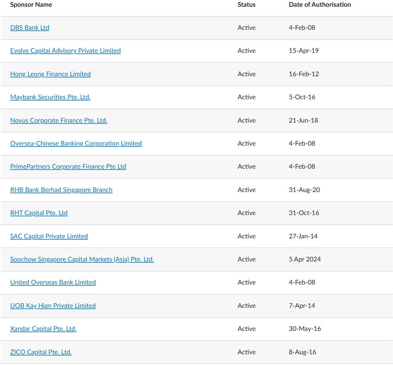Click the Xandar Capital Pte. Ltd. link
This screenshot has height=365, width=393.
pos(43,329)
